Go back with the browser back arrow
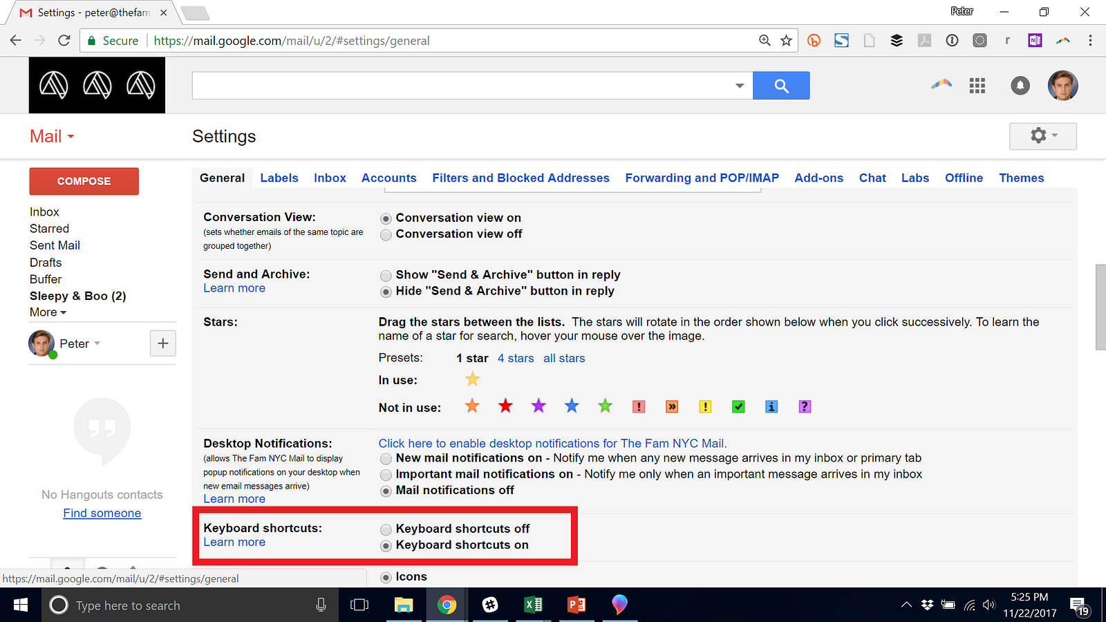Screen dimensions: 1106x622 coord(16,41)
